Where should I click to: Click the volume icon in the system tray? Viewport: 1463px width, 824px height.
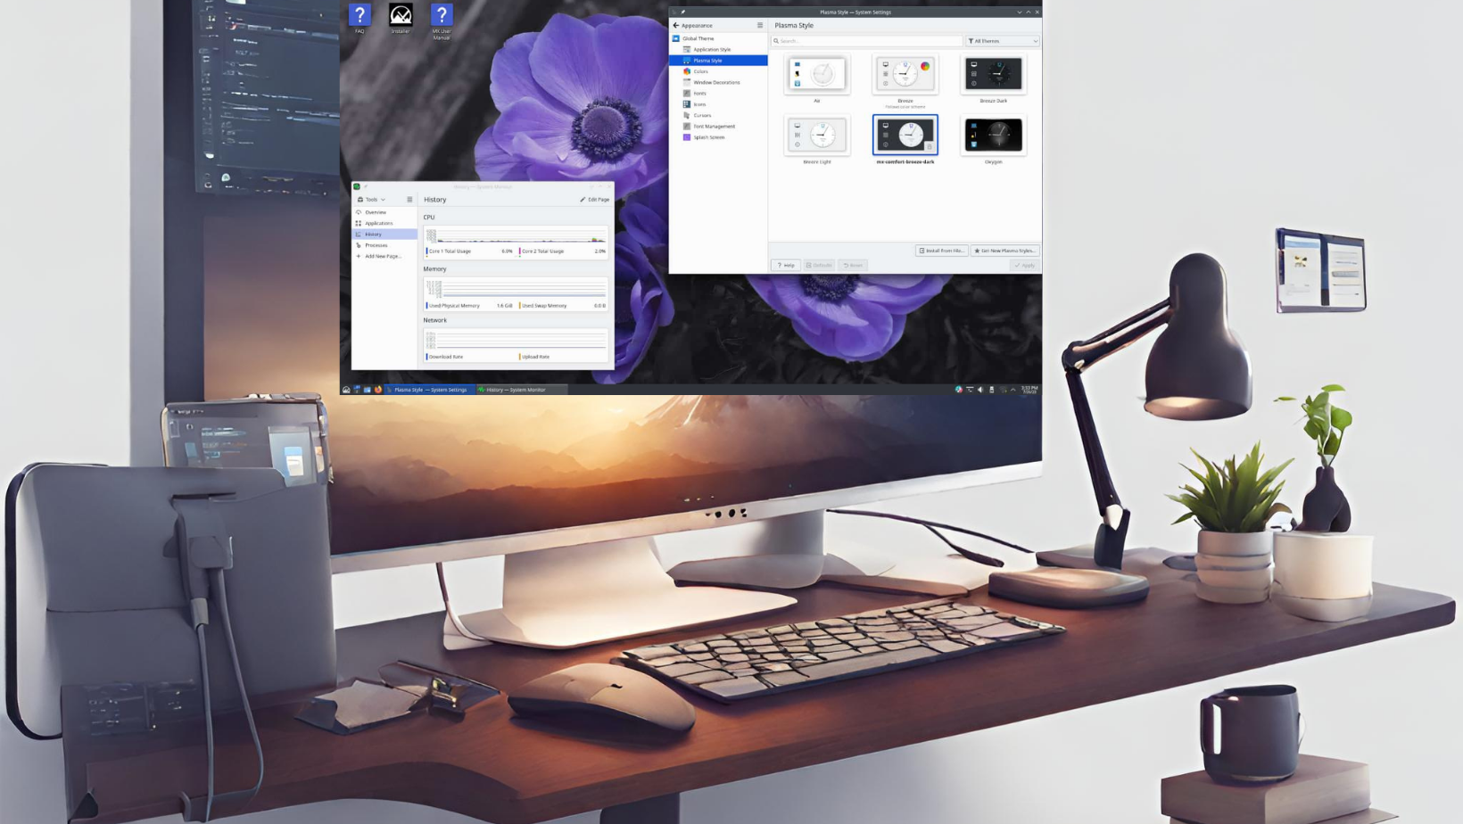(x=980, y=390)
